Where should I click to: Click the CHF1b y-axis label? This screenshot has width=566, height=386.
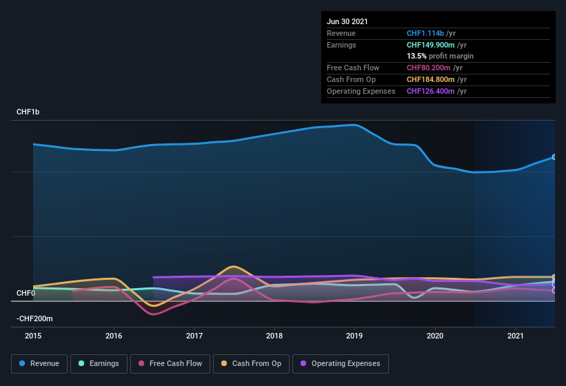pos(28,112)
